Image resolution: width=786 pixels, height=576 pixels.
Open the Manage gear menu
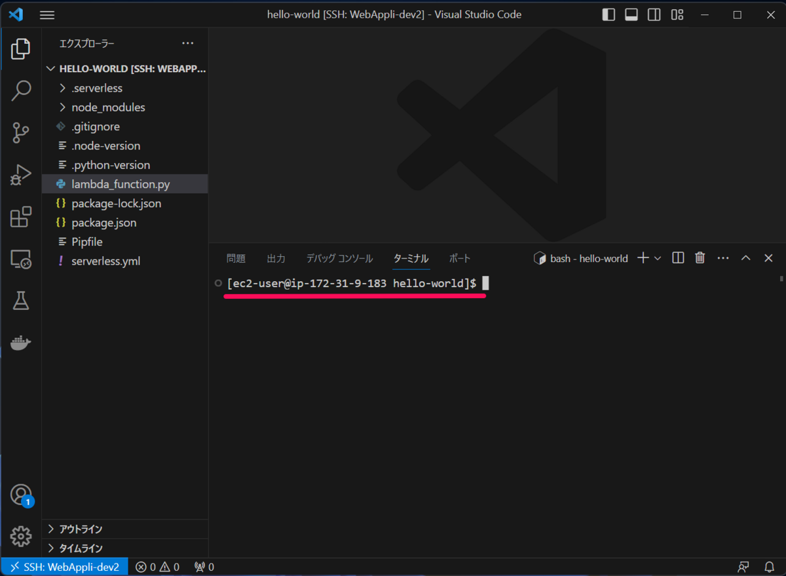pos(21,537)
